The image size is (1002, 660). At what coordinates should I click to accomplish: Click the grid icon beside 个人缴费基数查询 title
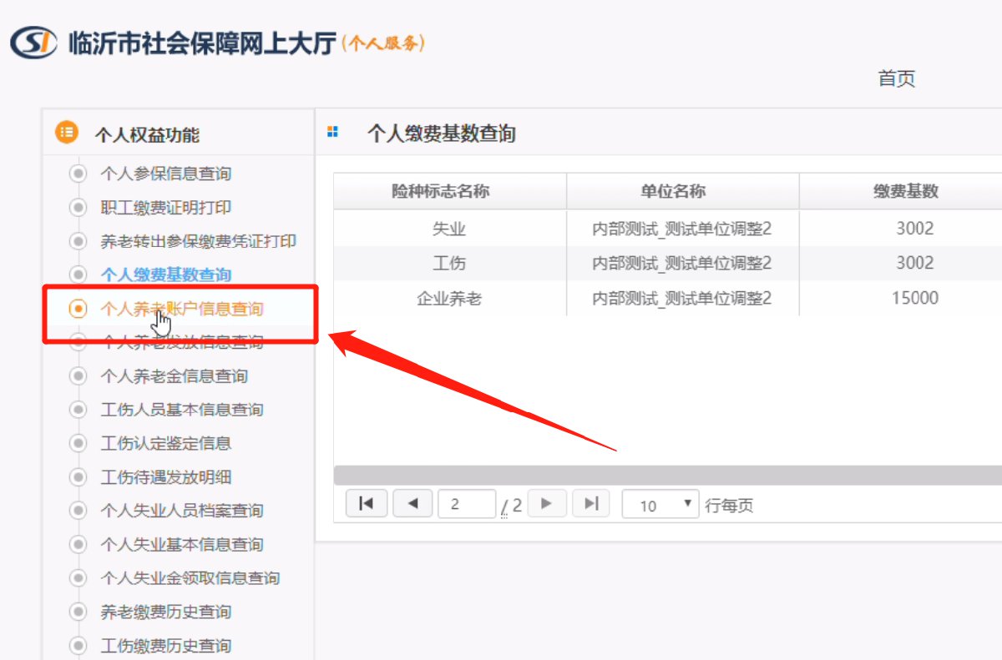point(332,132)
